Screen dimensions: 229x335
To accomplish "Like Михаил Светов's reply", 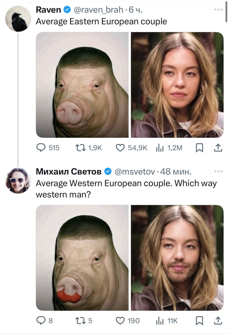I will [121, 320].
